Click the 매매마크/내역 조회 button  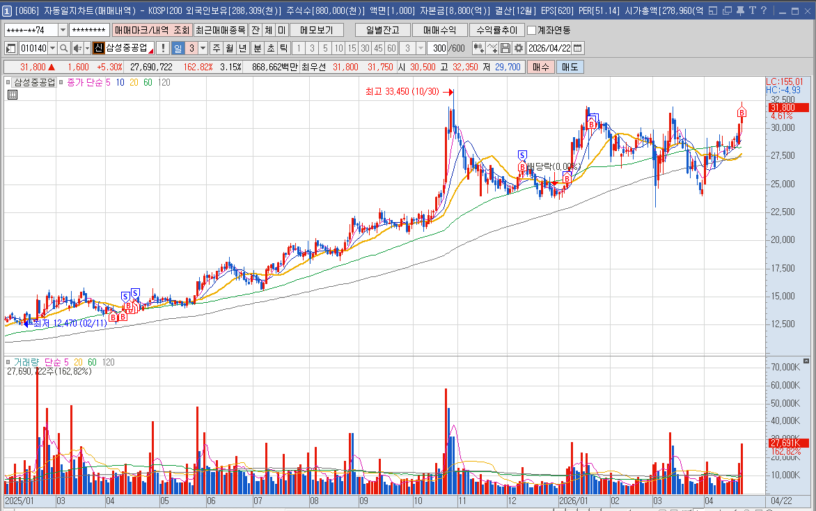coord(151,31)
